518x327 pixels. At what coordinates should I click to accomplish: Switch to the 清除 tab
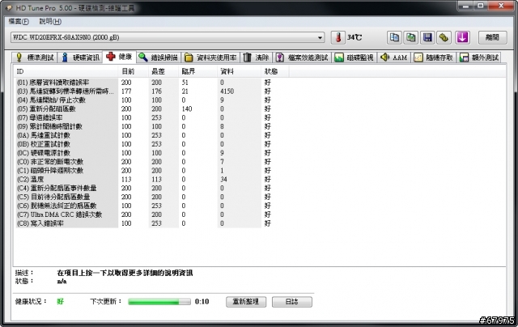tap(257, 57)
